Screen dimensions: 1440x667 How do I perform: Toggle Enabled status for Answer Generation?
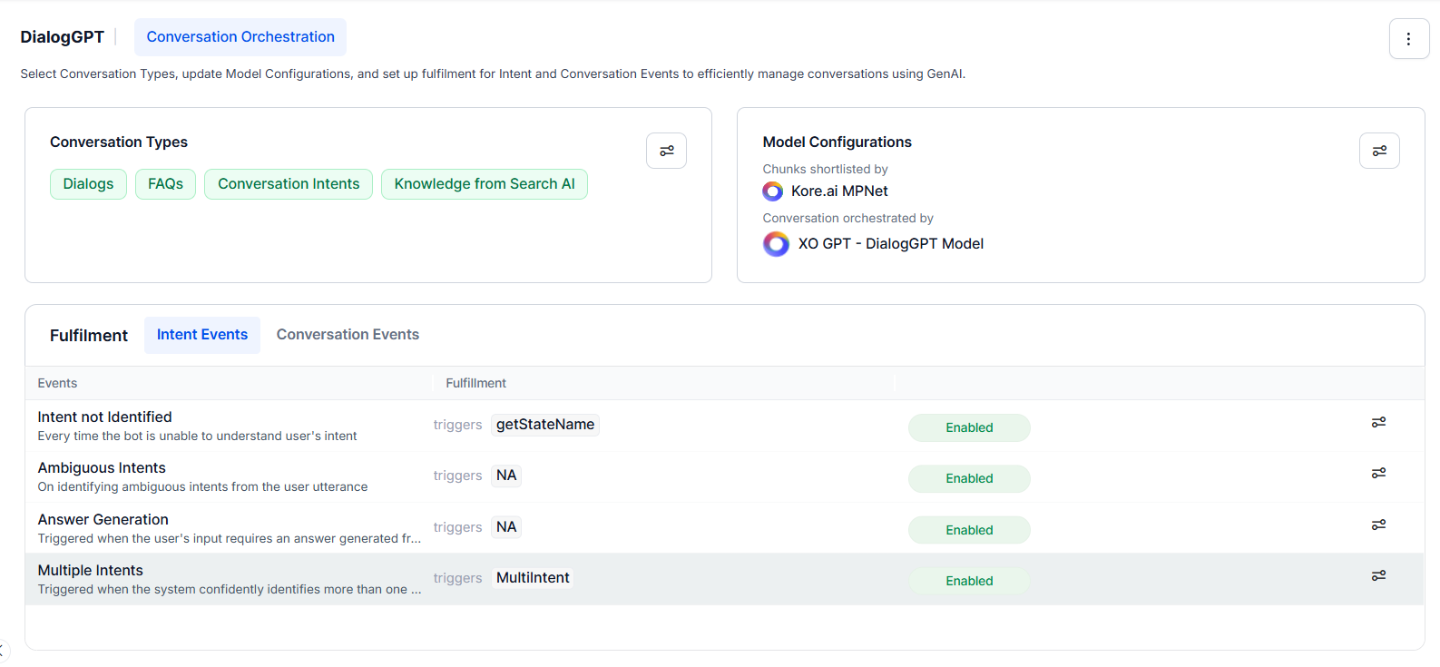(x=968, y=530)
